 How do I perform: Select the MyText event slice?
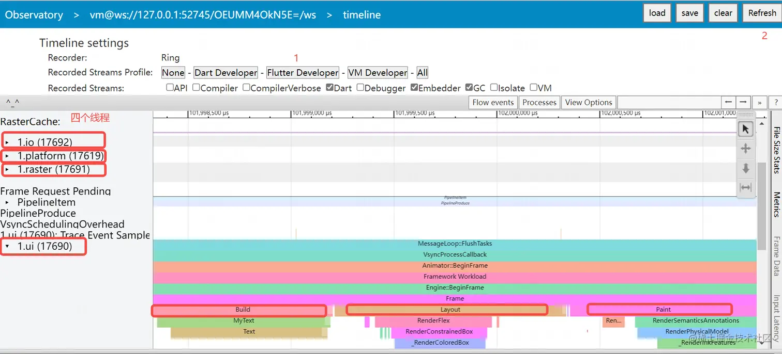[244, 321]
